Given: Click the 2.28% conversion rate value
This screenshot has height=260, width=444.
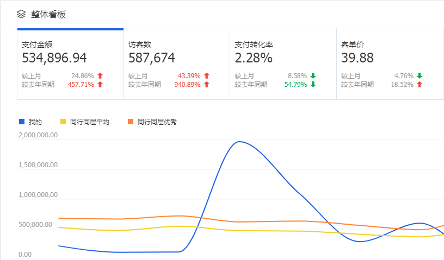Looking at the screenshot, I should (254, 58).
